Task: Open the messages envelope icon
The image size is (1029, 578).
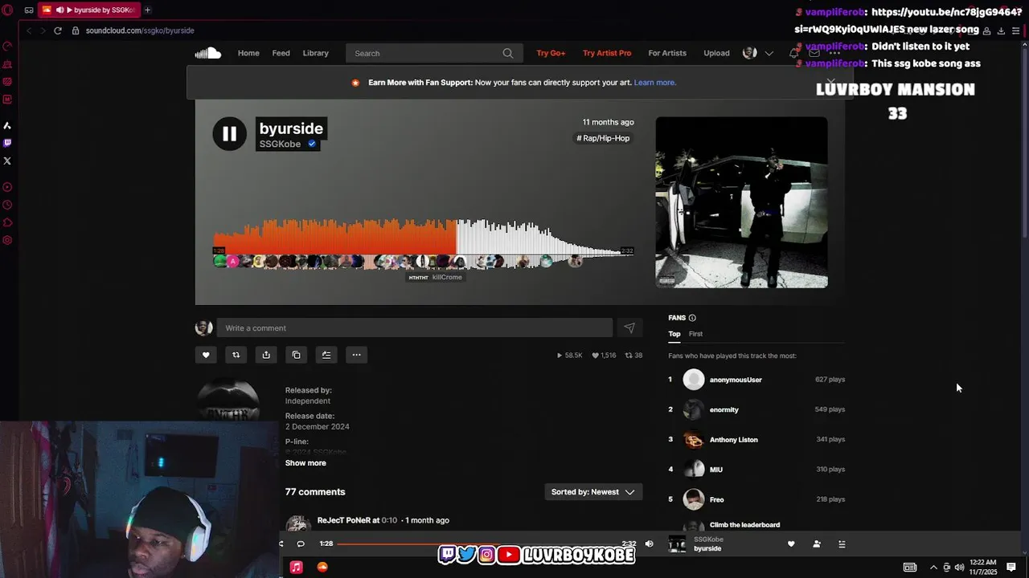Action: click(x=814, y=53)
